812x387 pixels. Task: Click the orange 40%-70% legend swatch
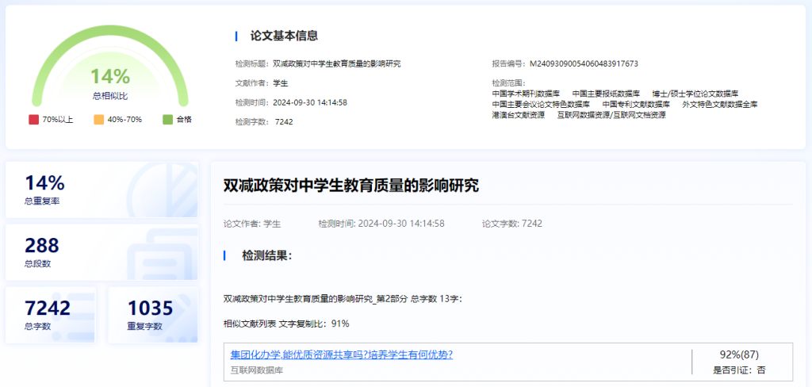coord(99,120)
